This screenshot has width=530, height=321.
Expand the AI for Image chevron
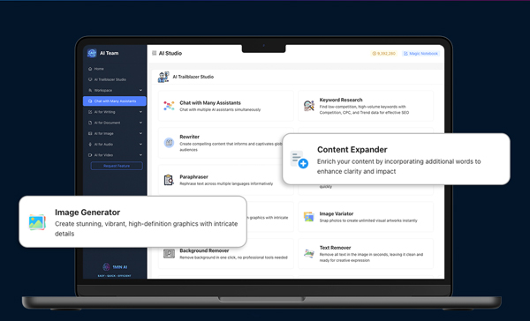click(x=140, y=133)
